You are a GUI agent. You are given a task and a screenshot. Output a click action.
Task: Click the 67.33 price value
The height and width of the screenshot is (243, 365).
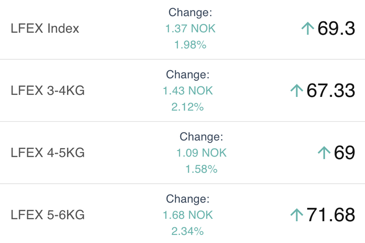tap(331, 91)
